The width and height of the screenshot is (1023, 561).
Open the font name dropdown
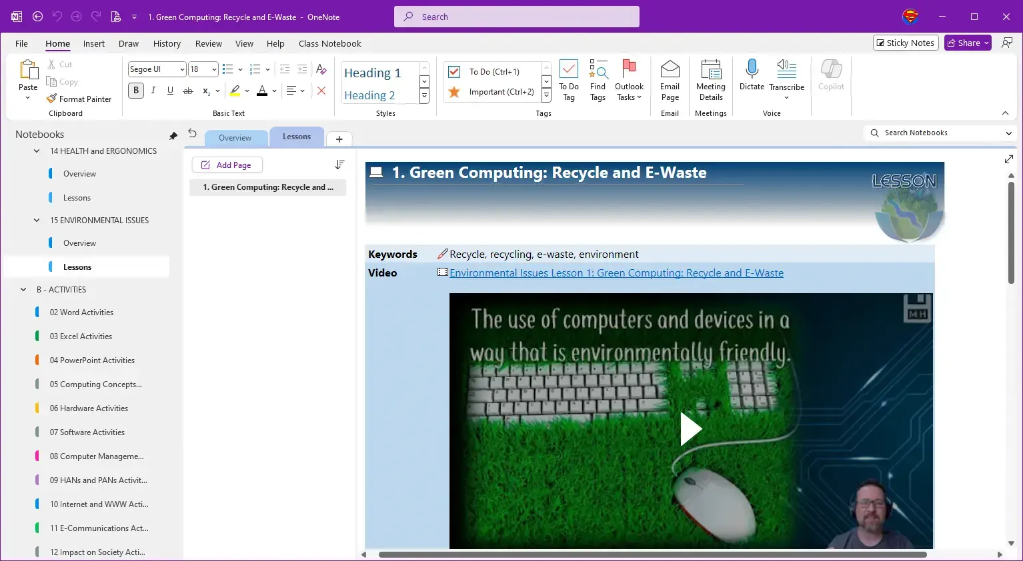click(x=182, y=69)
